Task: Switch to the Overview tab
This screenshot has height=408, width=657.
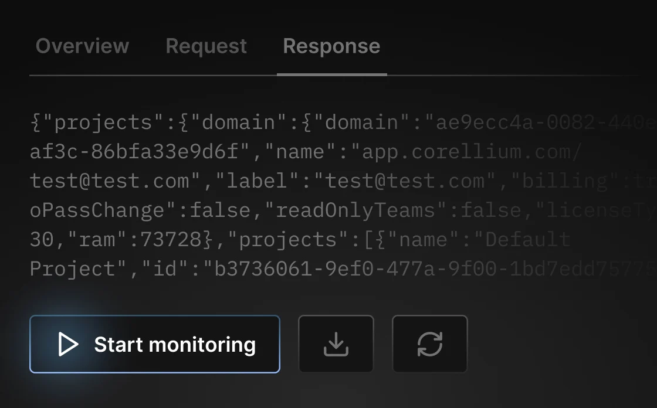Action: pos(82,46)
